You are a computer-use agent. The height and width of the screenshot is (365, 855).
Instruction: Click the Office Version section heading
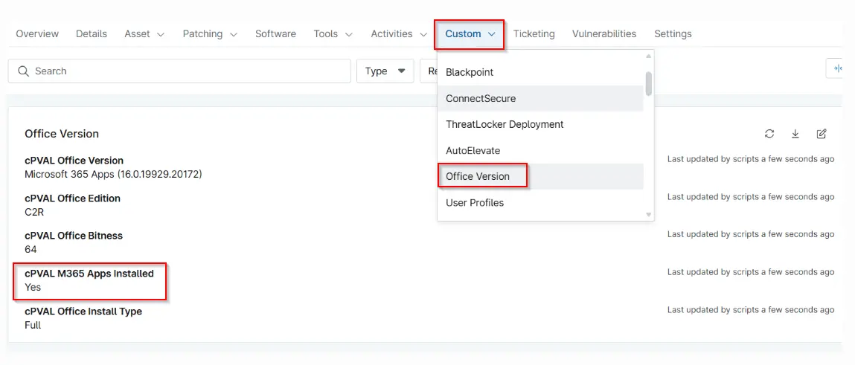(62, 134)
